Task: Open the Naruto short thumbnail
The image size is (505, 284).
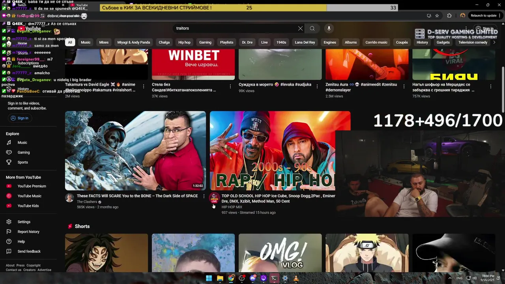Action: point(367,253)
